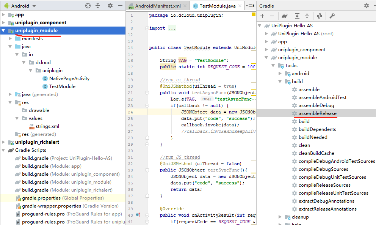Expand the app module in Project tree
376x225 pixels.
[x=3, y=15]
